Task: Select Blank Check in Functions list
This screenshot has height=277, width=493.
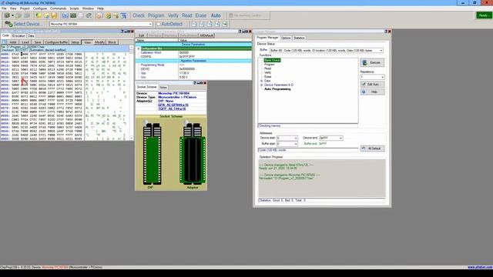Action: coord(272,60)
